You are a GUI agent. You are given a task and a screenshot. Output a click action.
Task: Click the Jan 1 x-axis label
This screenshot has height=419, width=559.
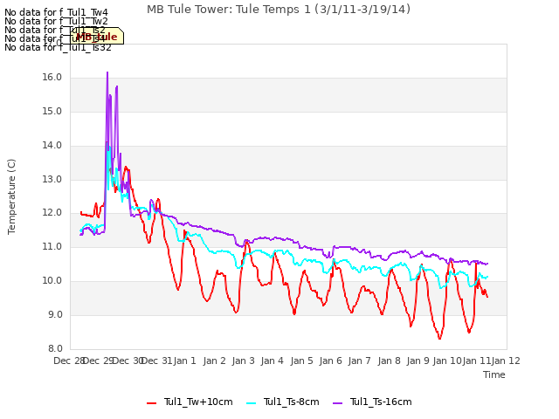click(185, 361)
